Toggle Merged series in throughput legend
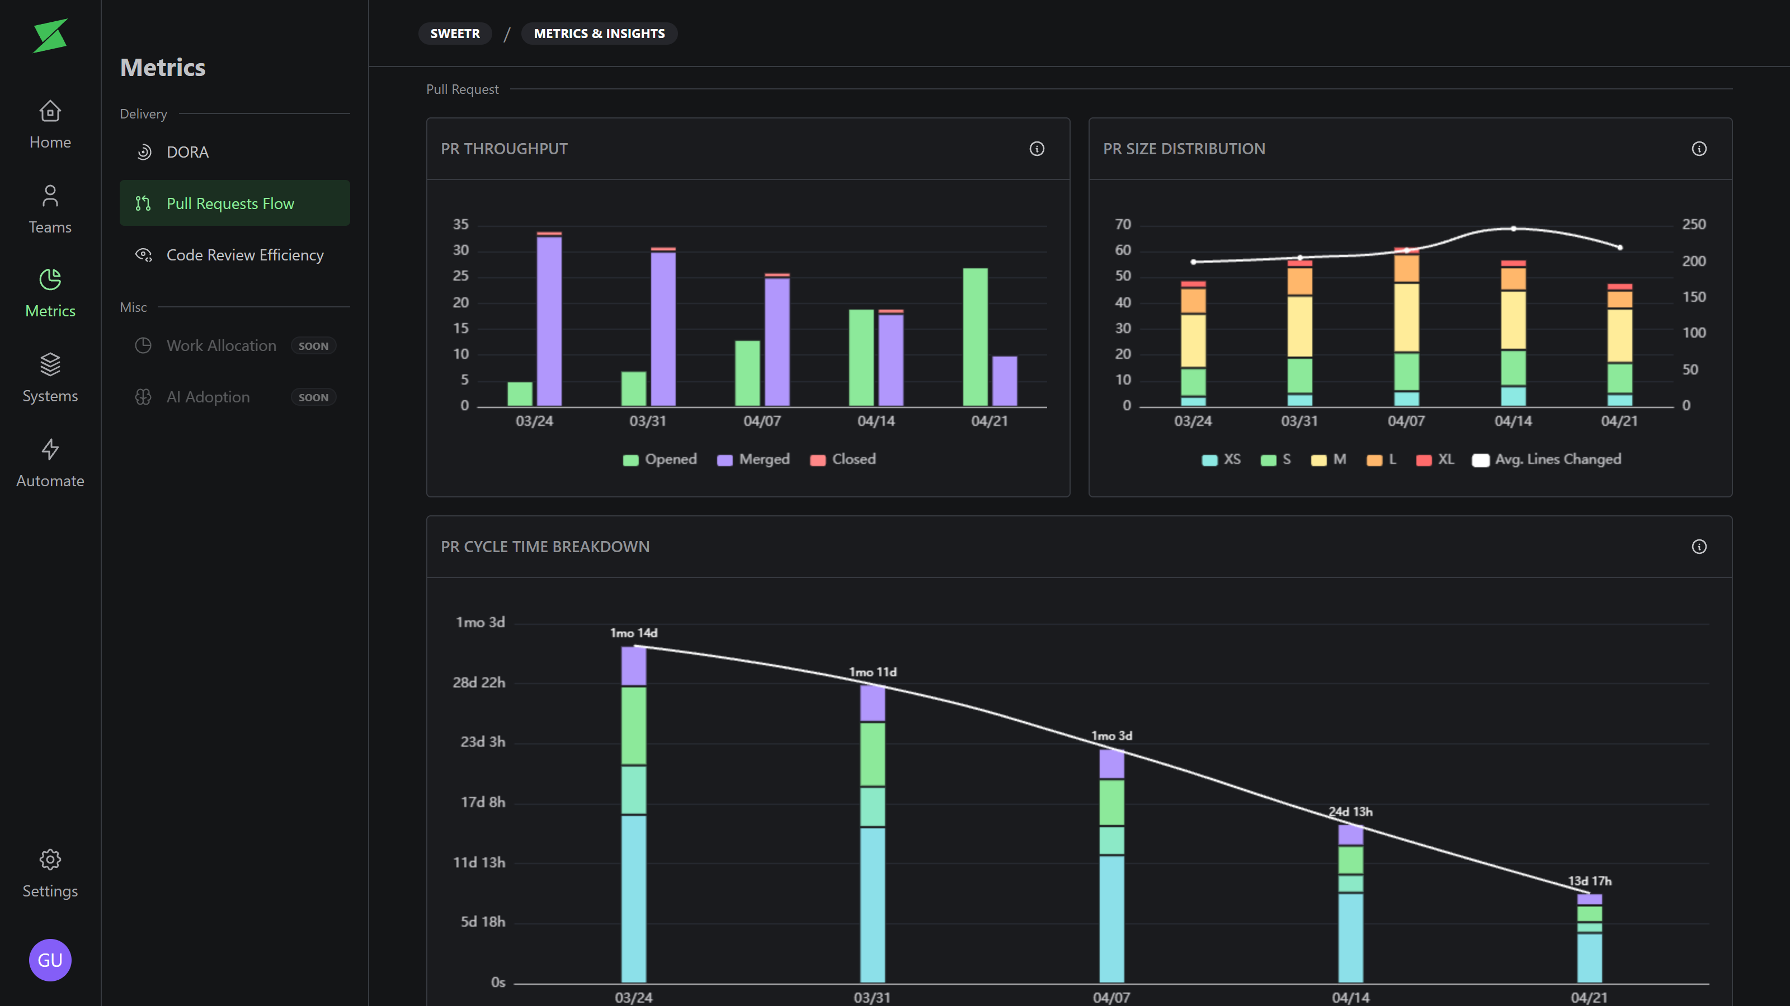This screenshot has width=1790, height=1006. 753,459
